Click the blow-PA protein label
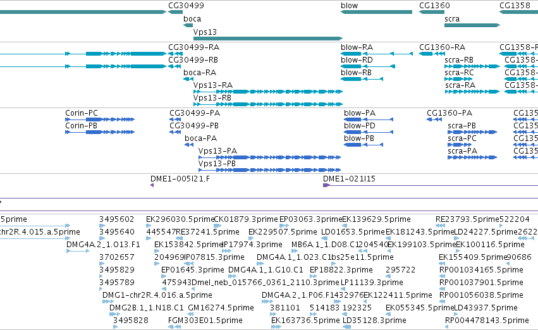The height and width of the screenshot is (330, 538). pos(360,113)
